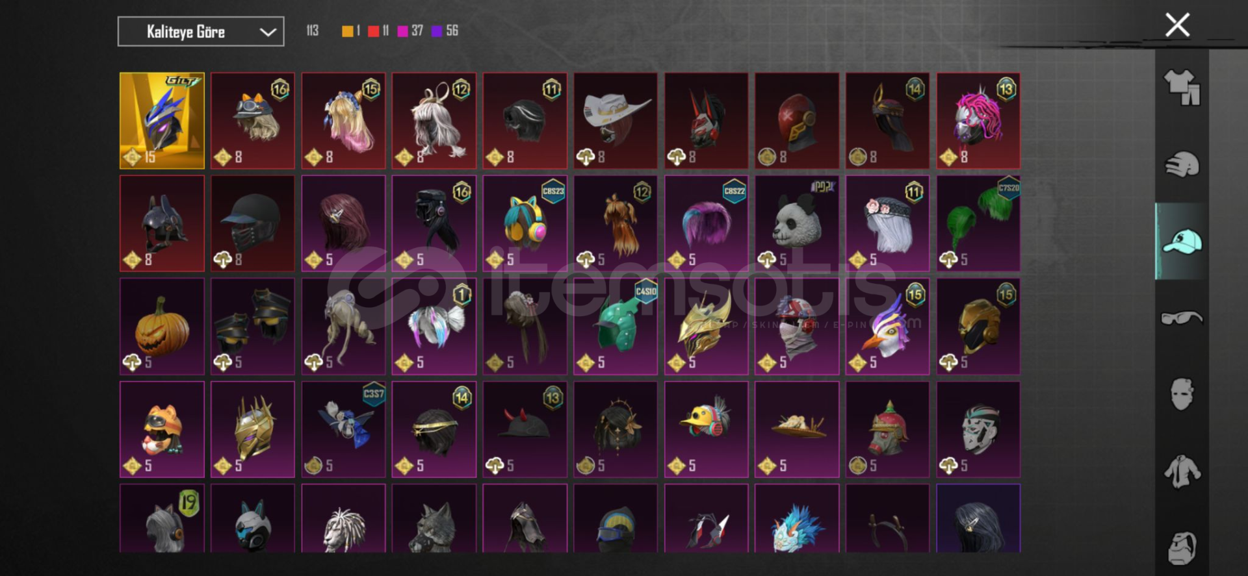Screen dimensions: 1248x576
Task: Close the inventory with the X icon
Action: coord(1177,25)
